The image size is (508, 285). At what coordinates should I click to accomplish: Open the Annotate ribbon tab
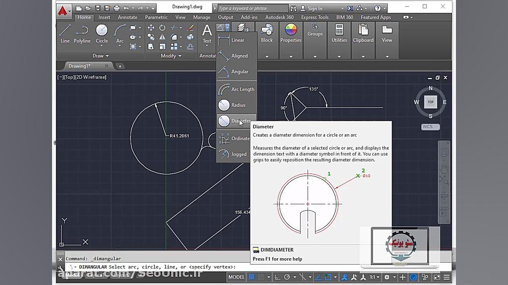click(x=127, y=17)
